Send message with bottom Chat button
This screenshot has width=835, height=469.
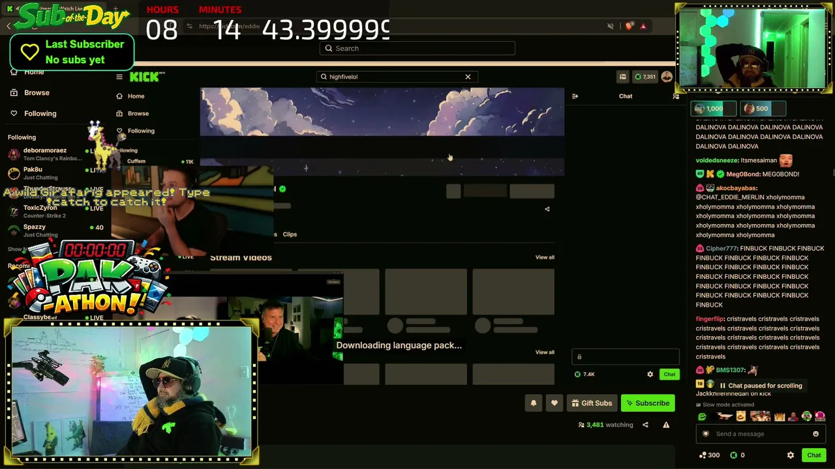point(814,455)
